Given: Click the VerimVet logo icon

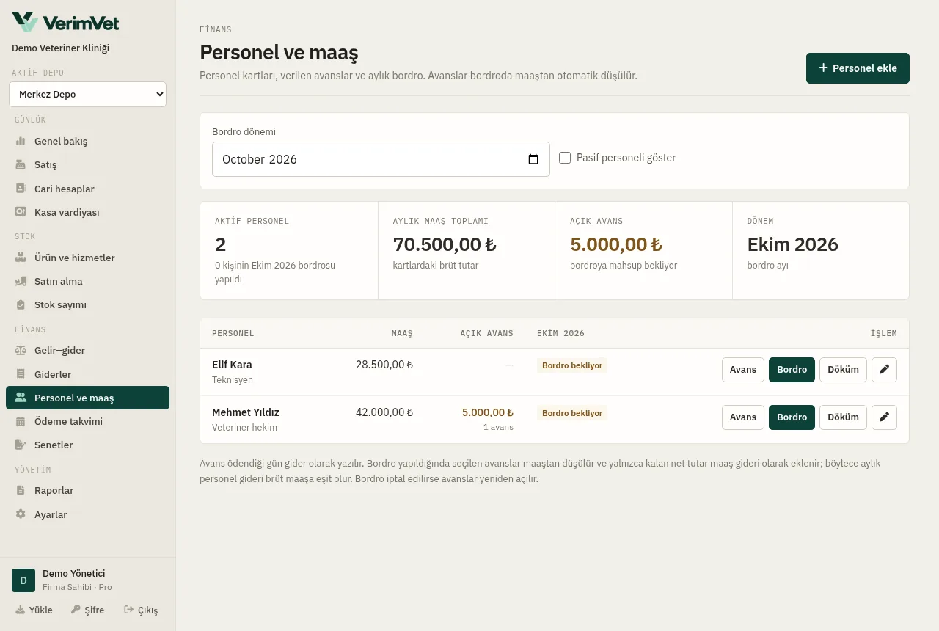Looking at the screenshot, I should click(x=24, y=22).
